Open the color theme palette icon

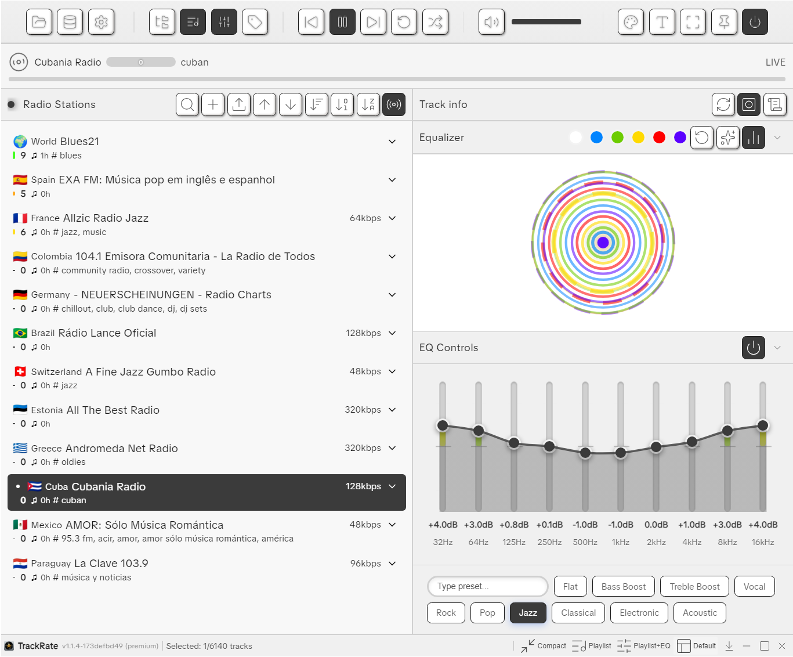pyautogui.click(x=631, y=23)
